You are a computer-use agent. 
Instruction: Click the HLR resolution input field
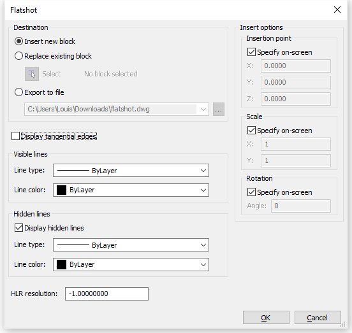(x=106, y=294)
